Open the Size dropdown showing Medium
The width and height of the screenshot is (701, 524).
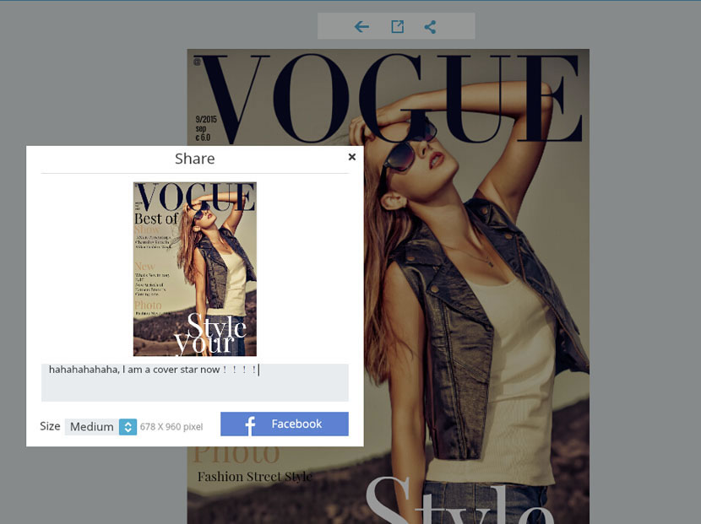click(101, 427)
